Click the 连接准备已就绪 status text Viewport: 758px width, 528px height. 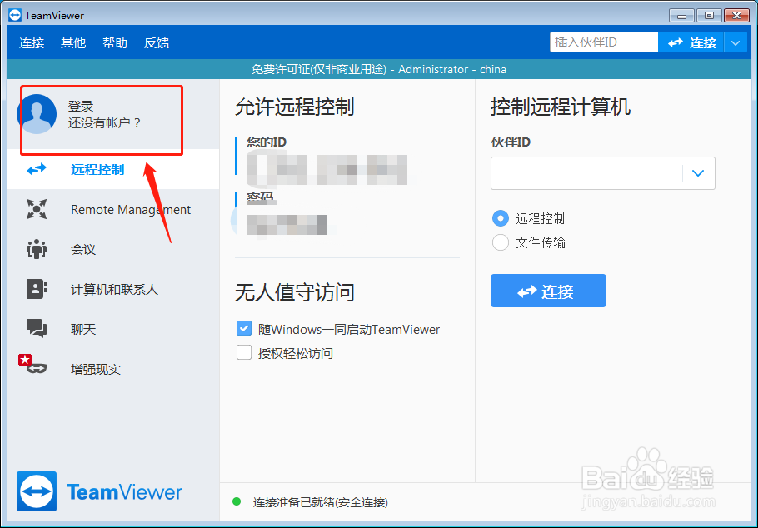pos(321,502)
